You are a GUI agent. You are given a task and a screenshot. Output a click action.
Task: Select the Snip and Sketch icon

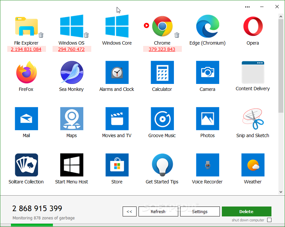point(253,119)
